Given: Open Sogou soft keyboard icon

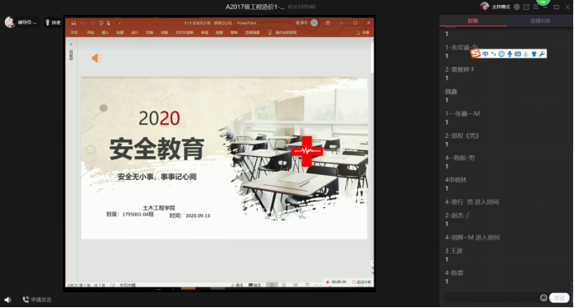Looking at the screenshot, I should tap(518, 54).
